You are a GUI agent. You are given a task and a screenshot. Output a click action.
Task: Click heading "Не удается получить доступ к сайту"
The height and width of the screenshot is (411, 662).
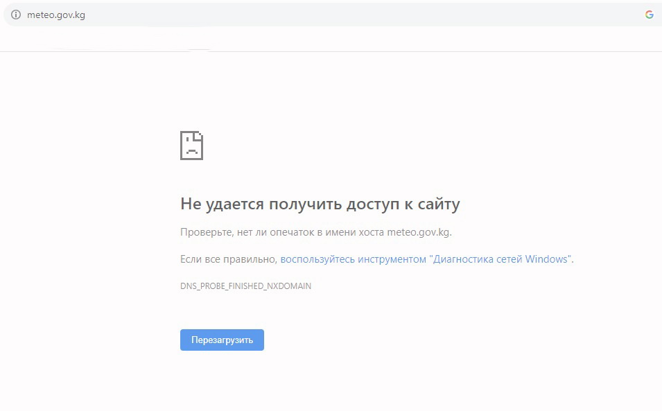tap(320, 204)
